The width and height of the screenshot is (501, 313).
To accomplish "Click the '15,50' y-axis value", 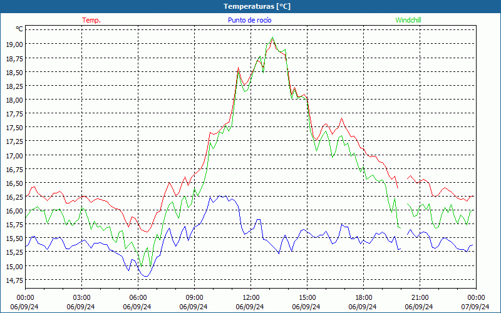I will (14, 239).
